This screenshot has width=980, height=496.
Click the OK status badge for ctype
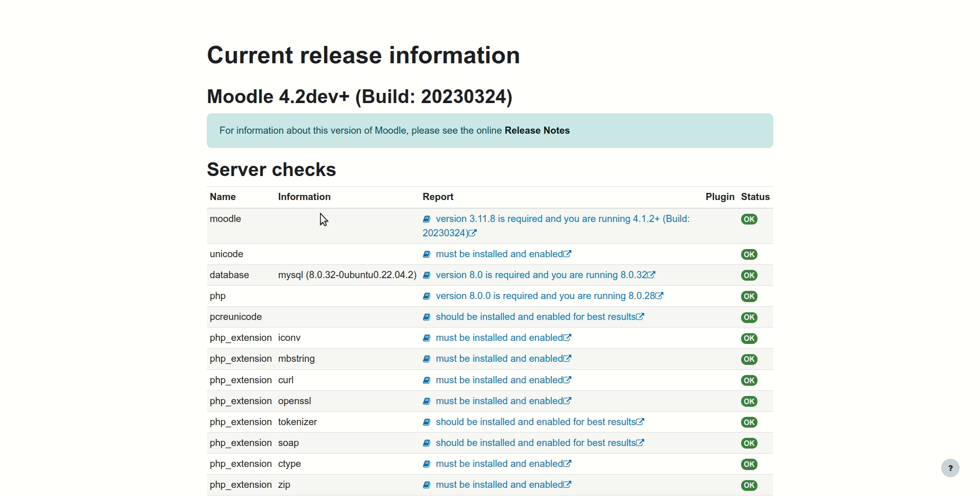click(x=749, y=464)
